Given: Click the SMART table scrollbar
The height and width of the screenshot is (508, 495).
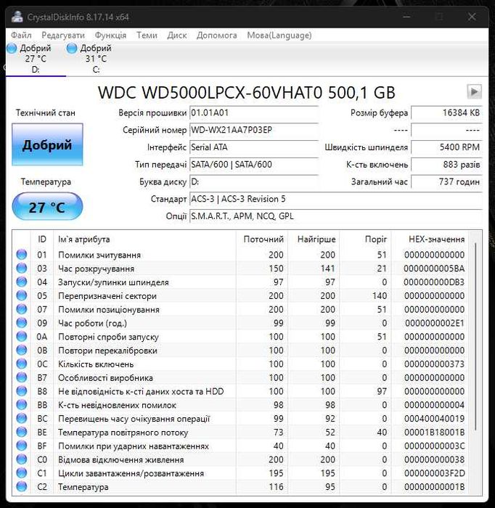Looking at the screenshot, I should click(x=475, y=337).
